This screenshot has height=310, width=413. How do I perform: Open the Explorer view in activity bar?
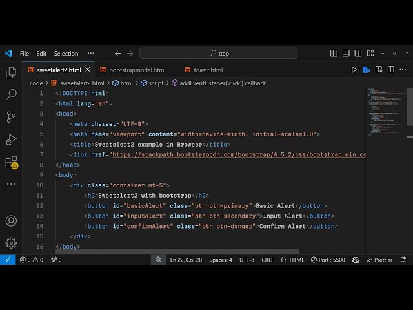tap(11, 72)
